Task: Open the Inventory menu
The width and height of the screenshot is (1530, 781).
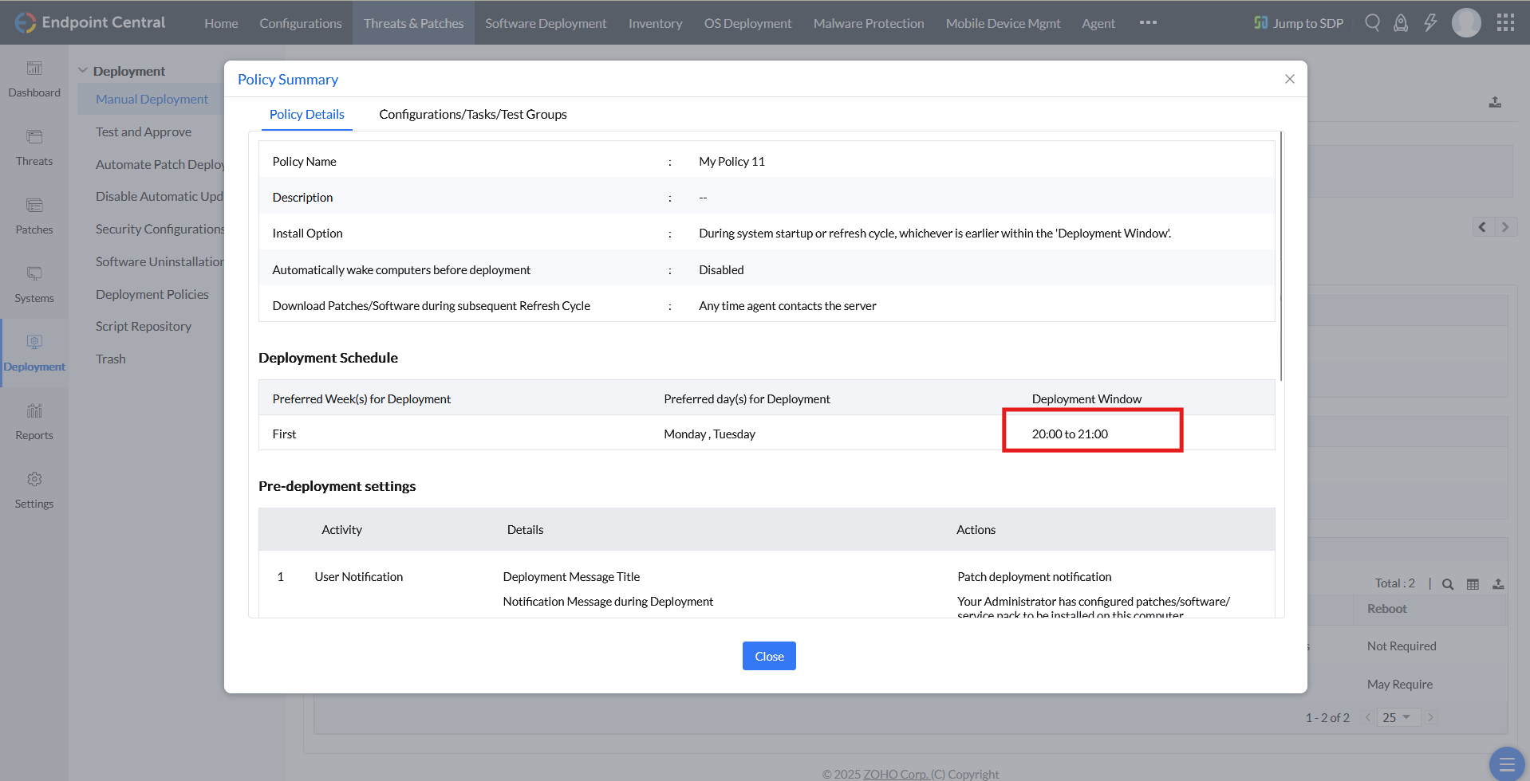Action: (655, 23)
